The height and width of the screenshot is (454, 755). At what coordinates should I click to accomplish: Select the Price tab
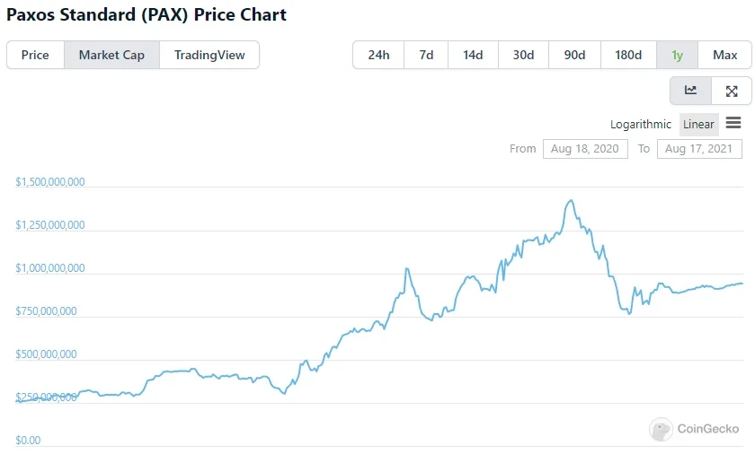(35, 55)
